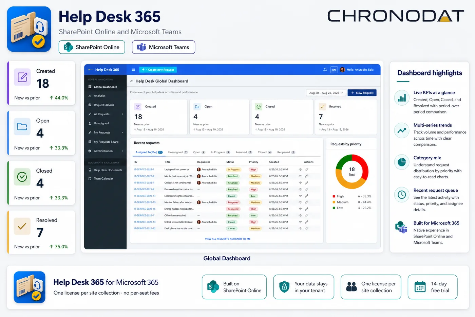The image size is (475, 317).
Task: View request IT-SERVICE-2023-16 with eye icon
Action: point(300,209)
